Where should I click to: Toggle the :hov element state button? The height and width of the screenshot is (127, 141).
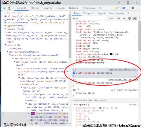111,19
